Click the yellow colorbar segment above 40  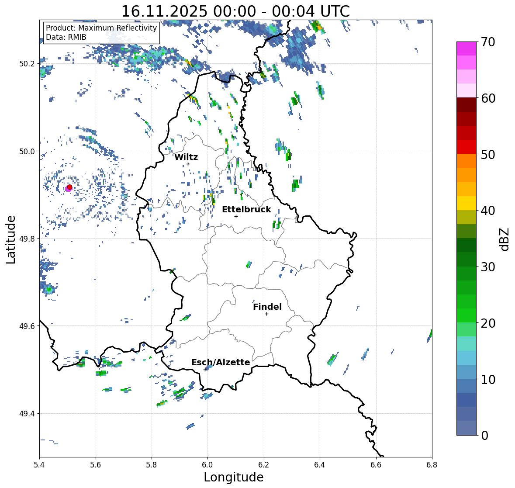tap(467, 203)
